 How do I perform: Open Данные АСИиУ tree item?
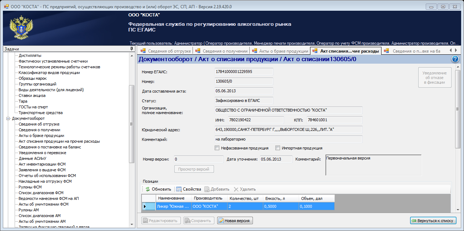[x=33, y=158]
